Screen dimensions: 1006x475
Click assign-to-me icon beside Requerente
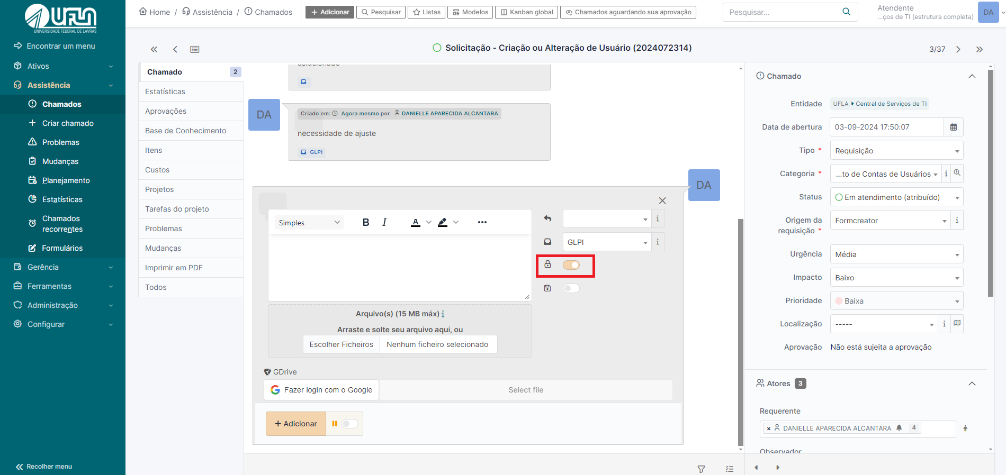[x=965, y=428]
